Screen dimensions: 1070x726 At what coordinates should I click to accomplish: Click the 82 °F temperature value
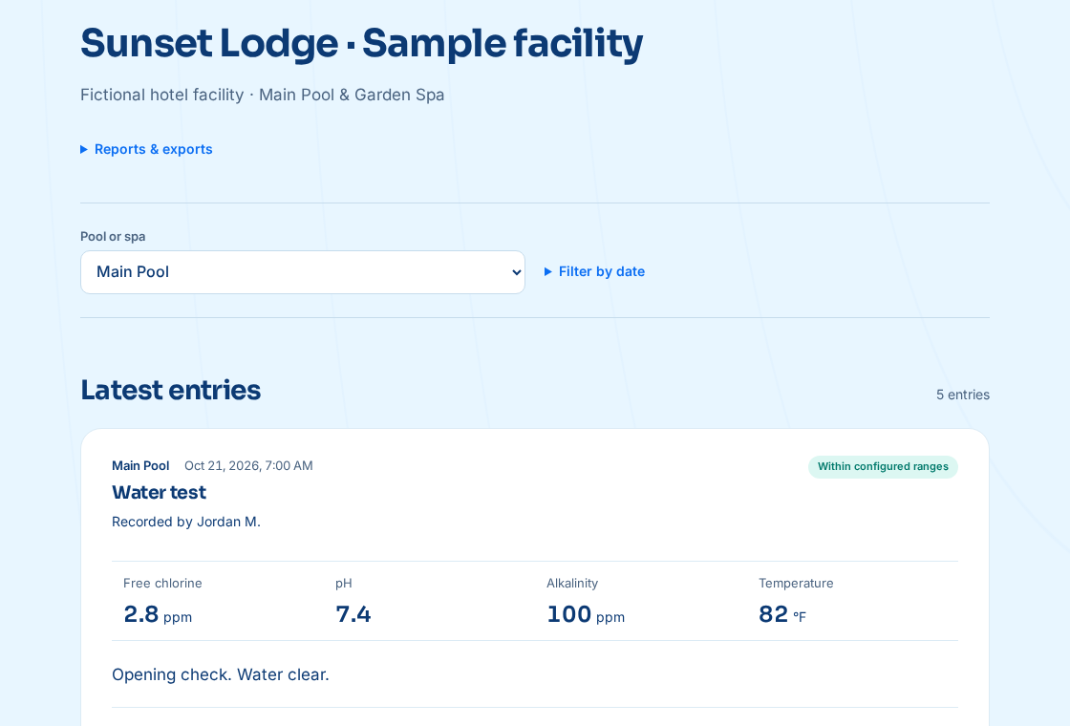click(x=782, y=615)
